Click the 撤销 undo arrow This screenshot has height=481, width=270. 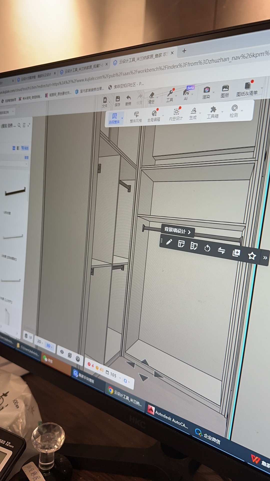[128, 98]
